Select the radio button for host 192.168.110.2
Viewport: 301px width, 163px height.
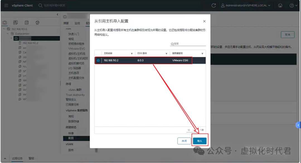[x=99, y=60]
